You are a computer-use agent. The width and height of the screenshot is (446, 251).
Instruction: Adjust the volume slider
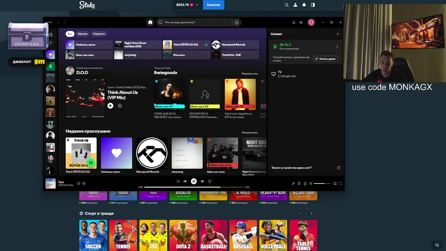(322, 183)
